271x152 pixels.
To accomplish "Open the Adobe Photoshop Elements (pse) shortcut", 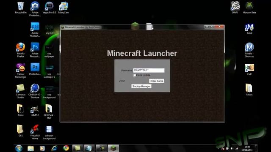I will click(x=35, y=30).
